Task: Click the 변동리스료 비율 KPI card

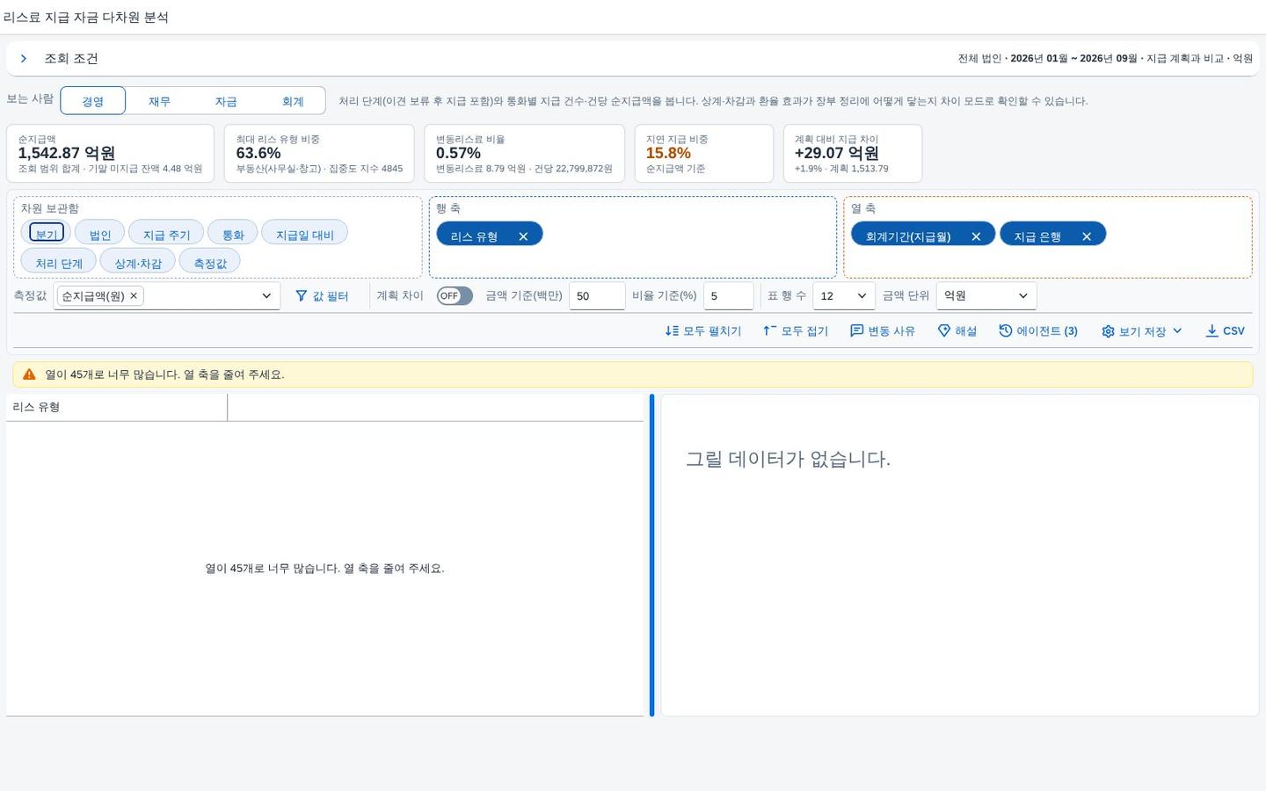Action: (524, 154)
